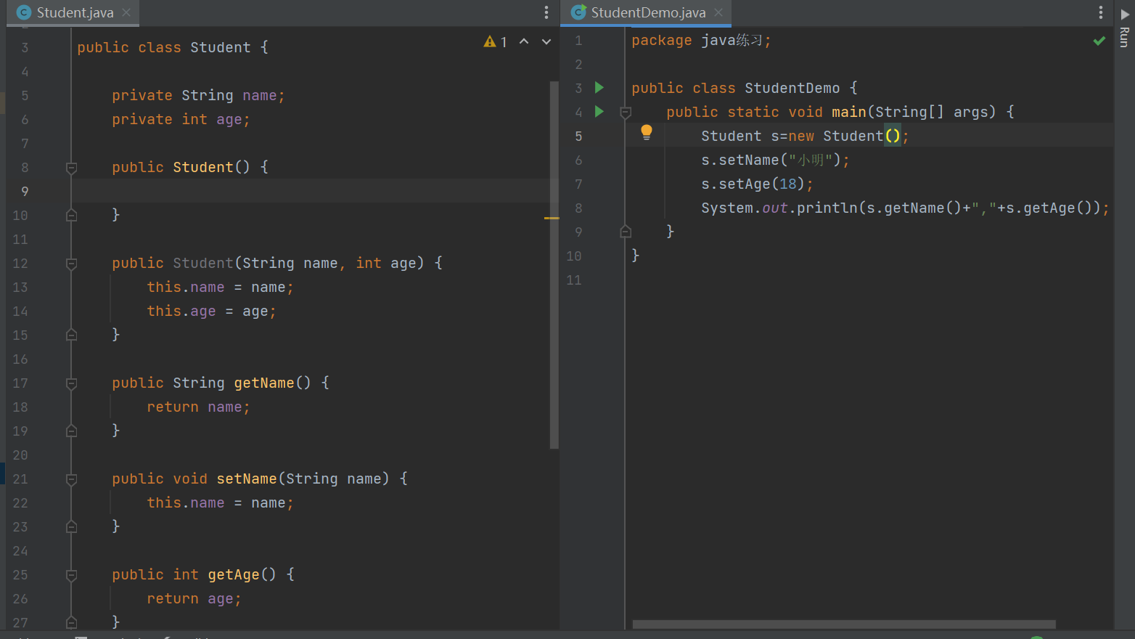Click 'Student s=new Student();' statement
The image size is (1135, 639).
(x=805, y=136)
